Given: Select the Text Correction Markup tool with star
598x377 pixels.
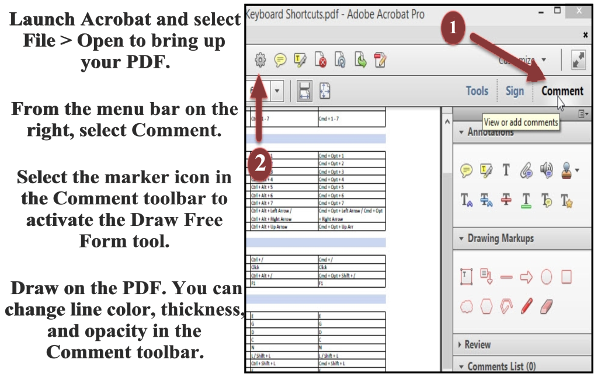Looking at the screenshot, I should coord(566,201).
